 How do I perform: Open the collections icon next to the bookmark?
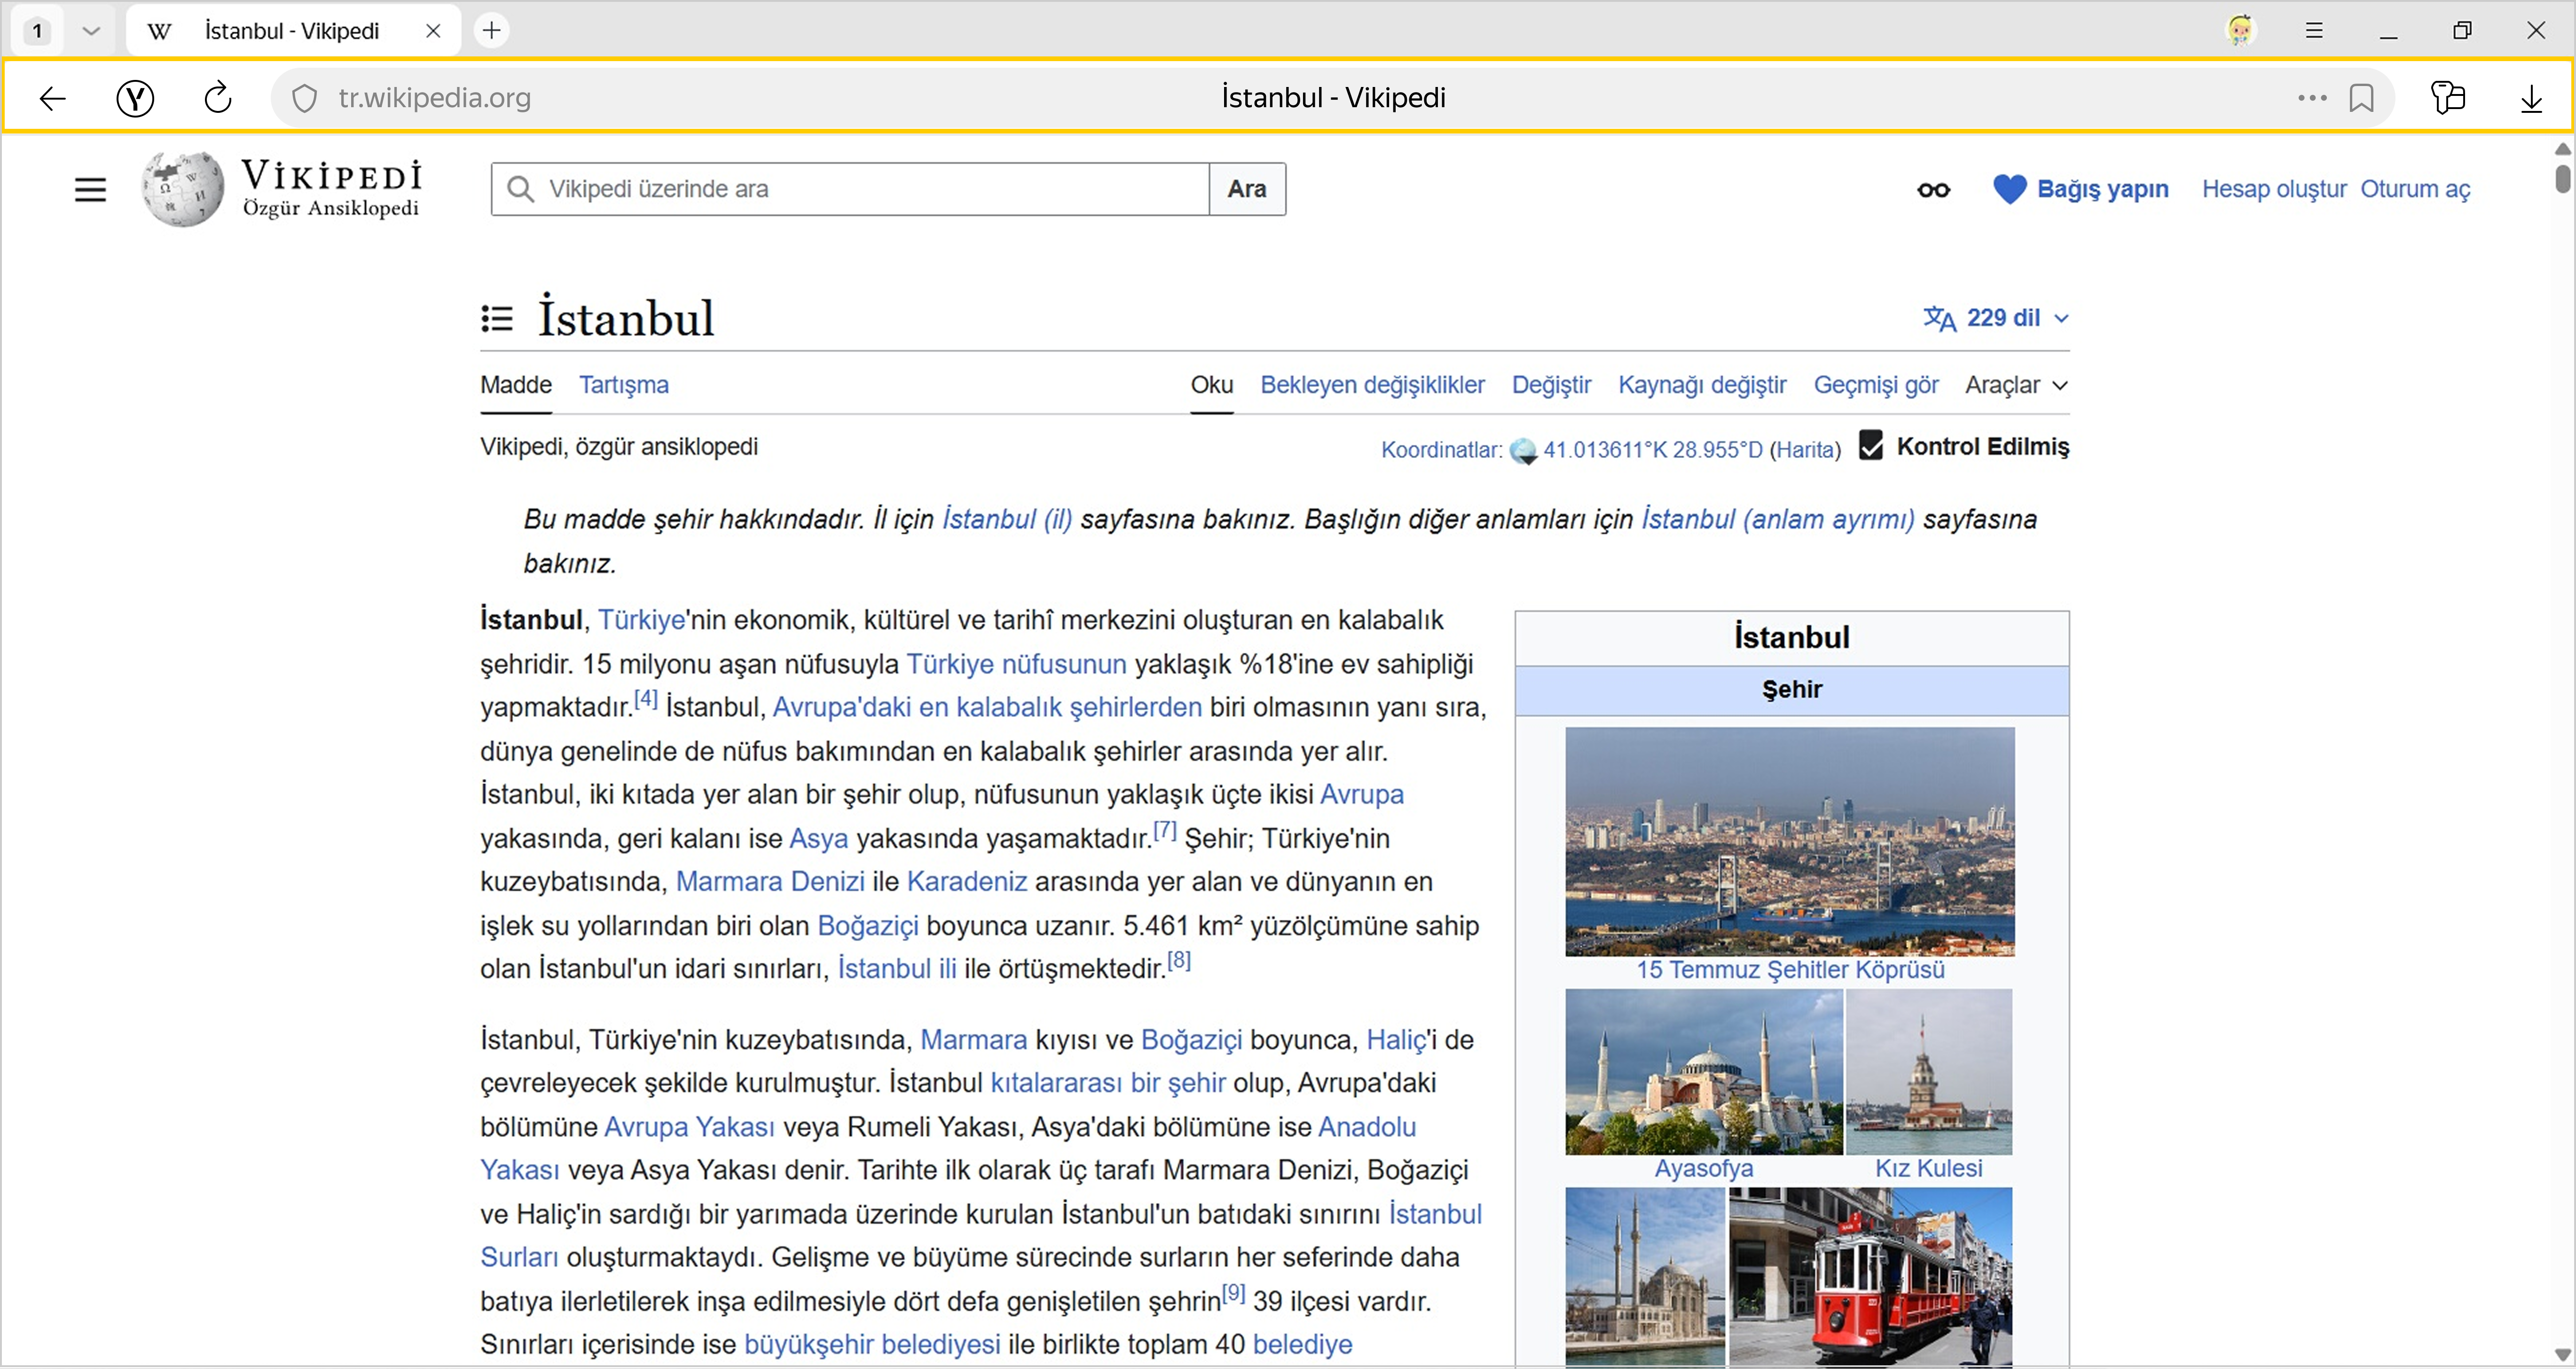click(2448, 98)
